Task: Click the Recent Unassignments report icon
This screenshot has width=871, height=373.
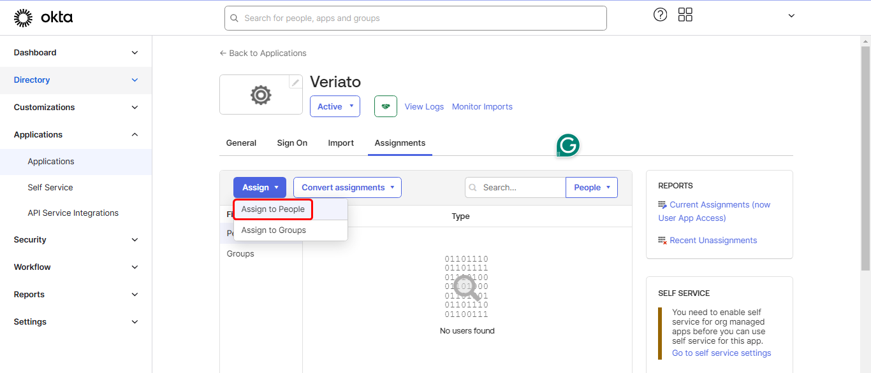Action: 662,241
